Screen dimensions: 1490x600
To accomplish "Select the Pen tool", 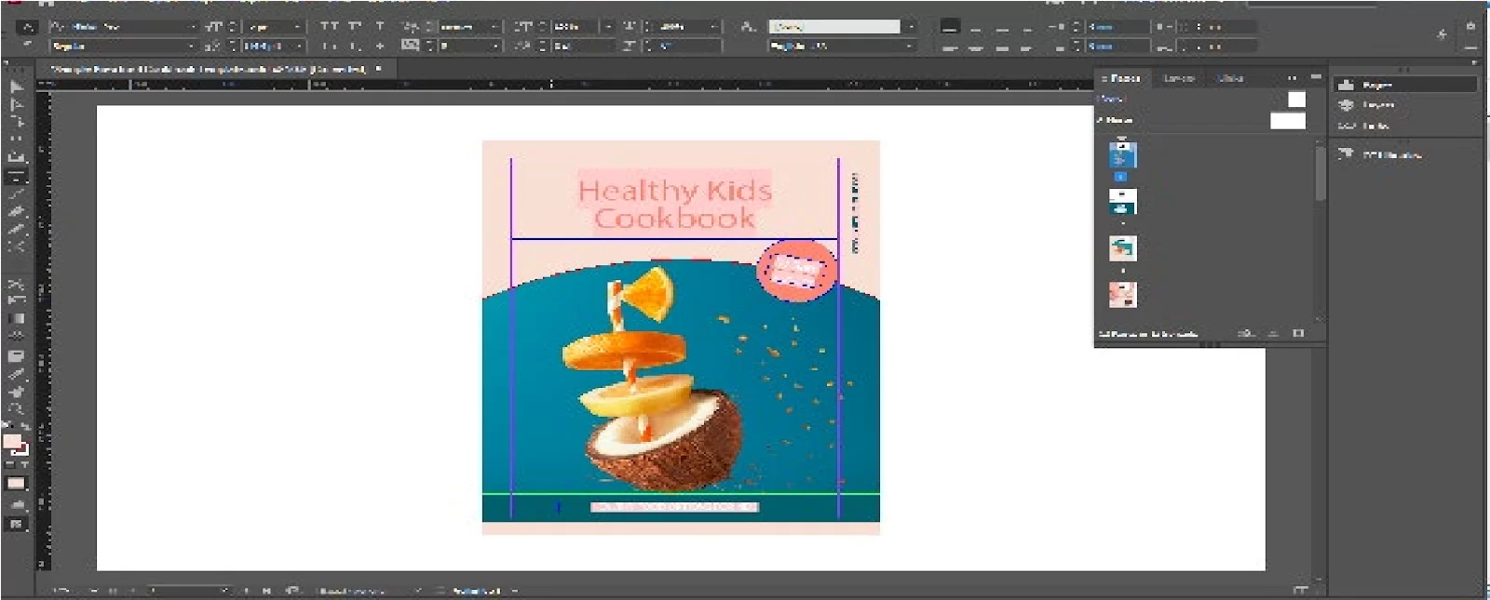I will 16,211.
